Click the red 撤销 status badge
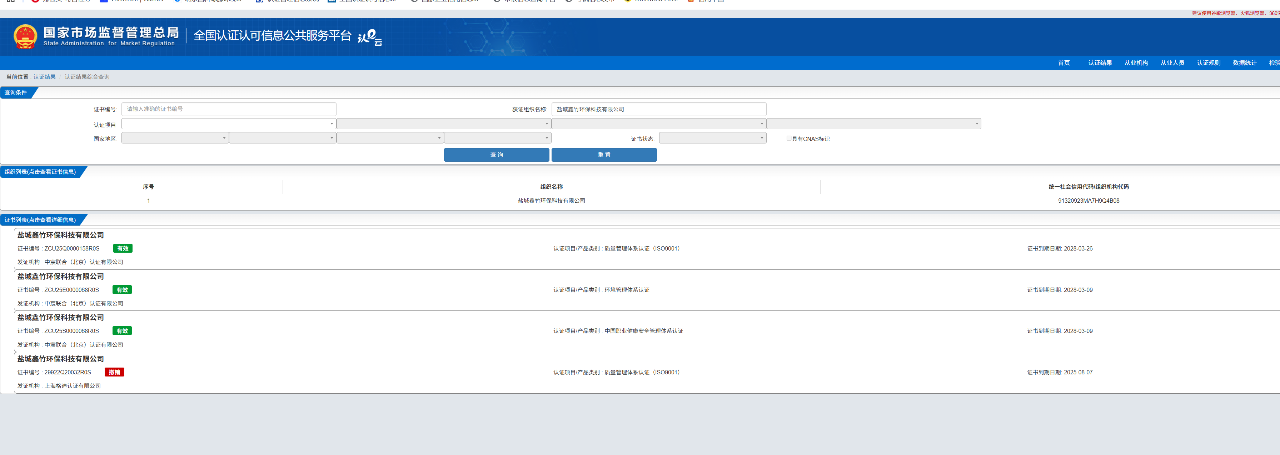 [114, 372]
